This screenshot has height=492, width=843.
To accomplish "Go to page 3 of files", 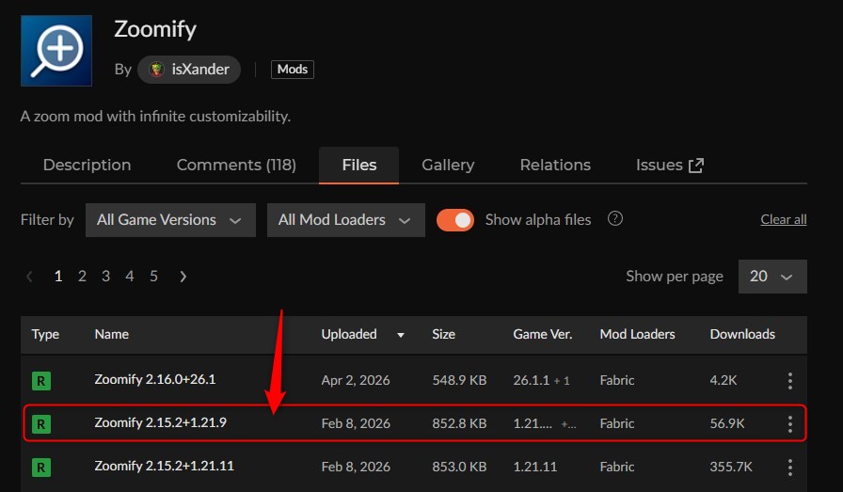I will (x=105, y=276).
